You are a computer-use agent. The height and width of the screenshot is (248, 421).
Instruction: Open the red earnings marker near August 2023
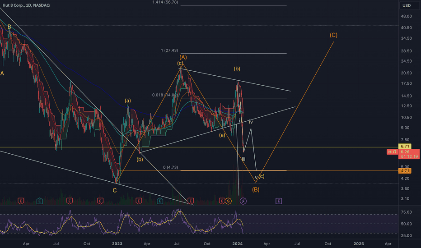pos(191,201)
